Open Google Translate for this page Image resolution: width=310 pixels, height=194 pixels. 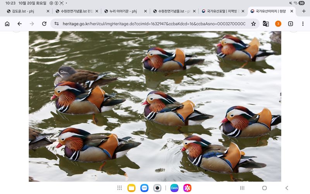pyautogui.click(x=266, y=24)
